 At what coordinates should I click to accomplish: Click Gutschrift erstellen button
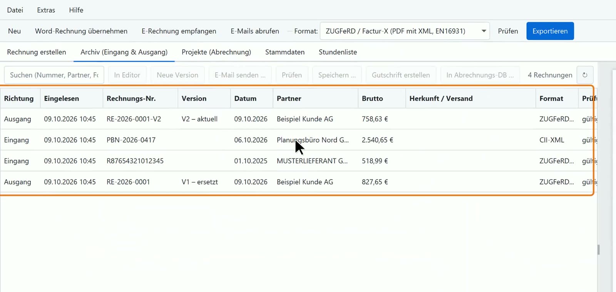tap(401, 75)
